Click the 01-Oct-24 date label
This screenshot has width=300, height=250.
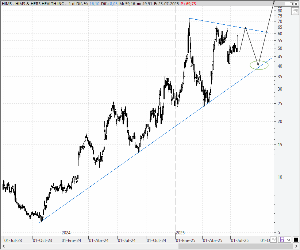[156, 240]
